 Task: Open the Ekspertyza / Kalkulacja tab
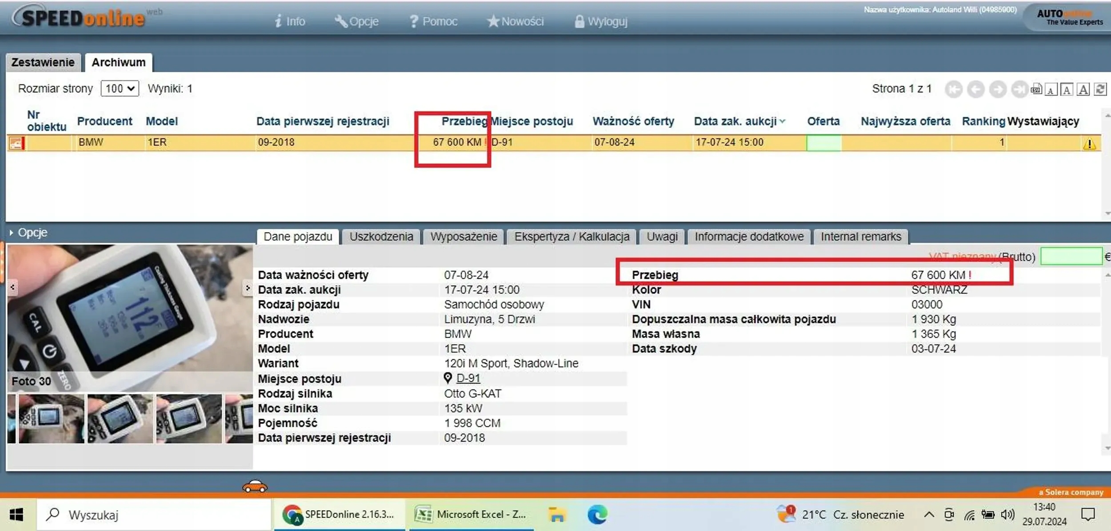[571, 237]
